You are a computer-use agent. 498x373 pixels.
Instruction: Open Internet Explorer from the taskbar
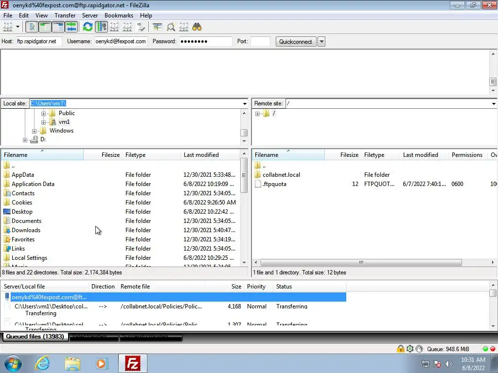tap(43, 363)
